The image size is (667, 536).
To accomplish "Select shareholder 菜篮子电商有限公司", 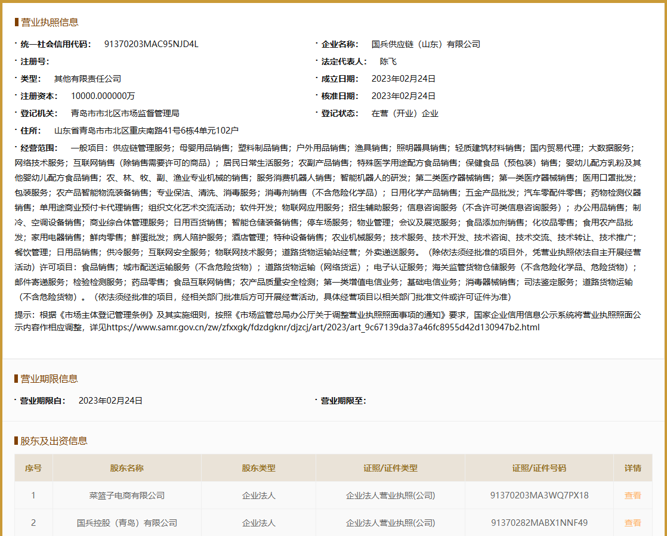I will (126, 495).
